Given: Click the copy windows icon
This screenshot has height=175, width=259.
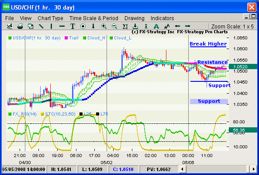Looking at the screenshot, I should pos(31,26).
